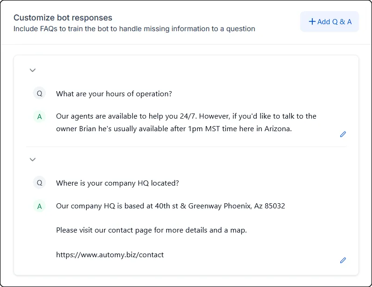
Task: Click the plus icon beside Add Q & A
Action: click(312, 21)
